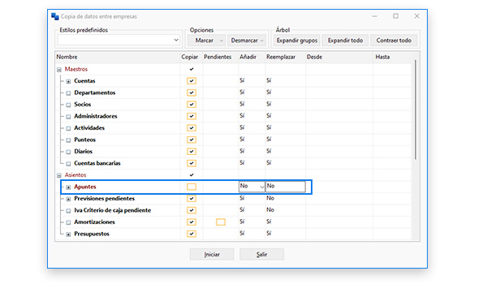This screenshot has height=297, width=487.
Task: Uncheck the Copiar box for Actividades
Action: [192, 128]
